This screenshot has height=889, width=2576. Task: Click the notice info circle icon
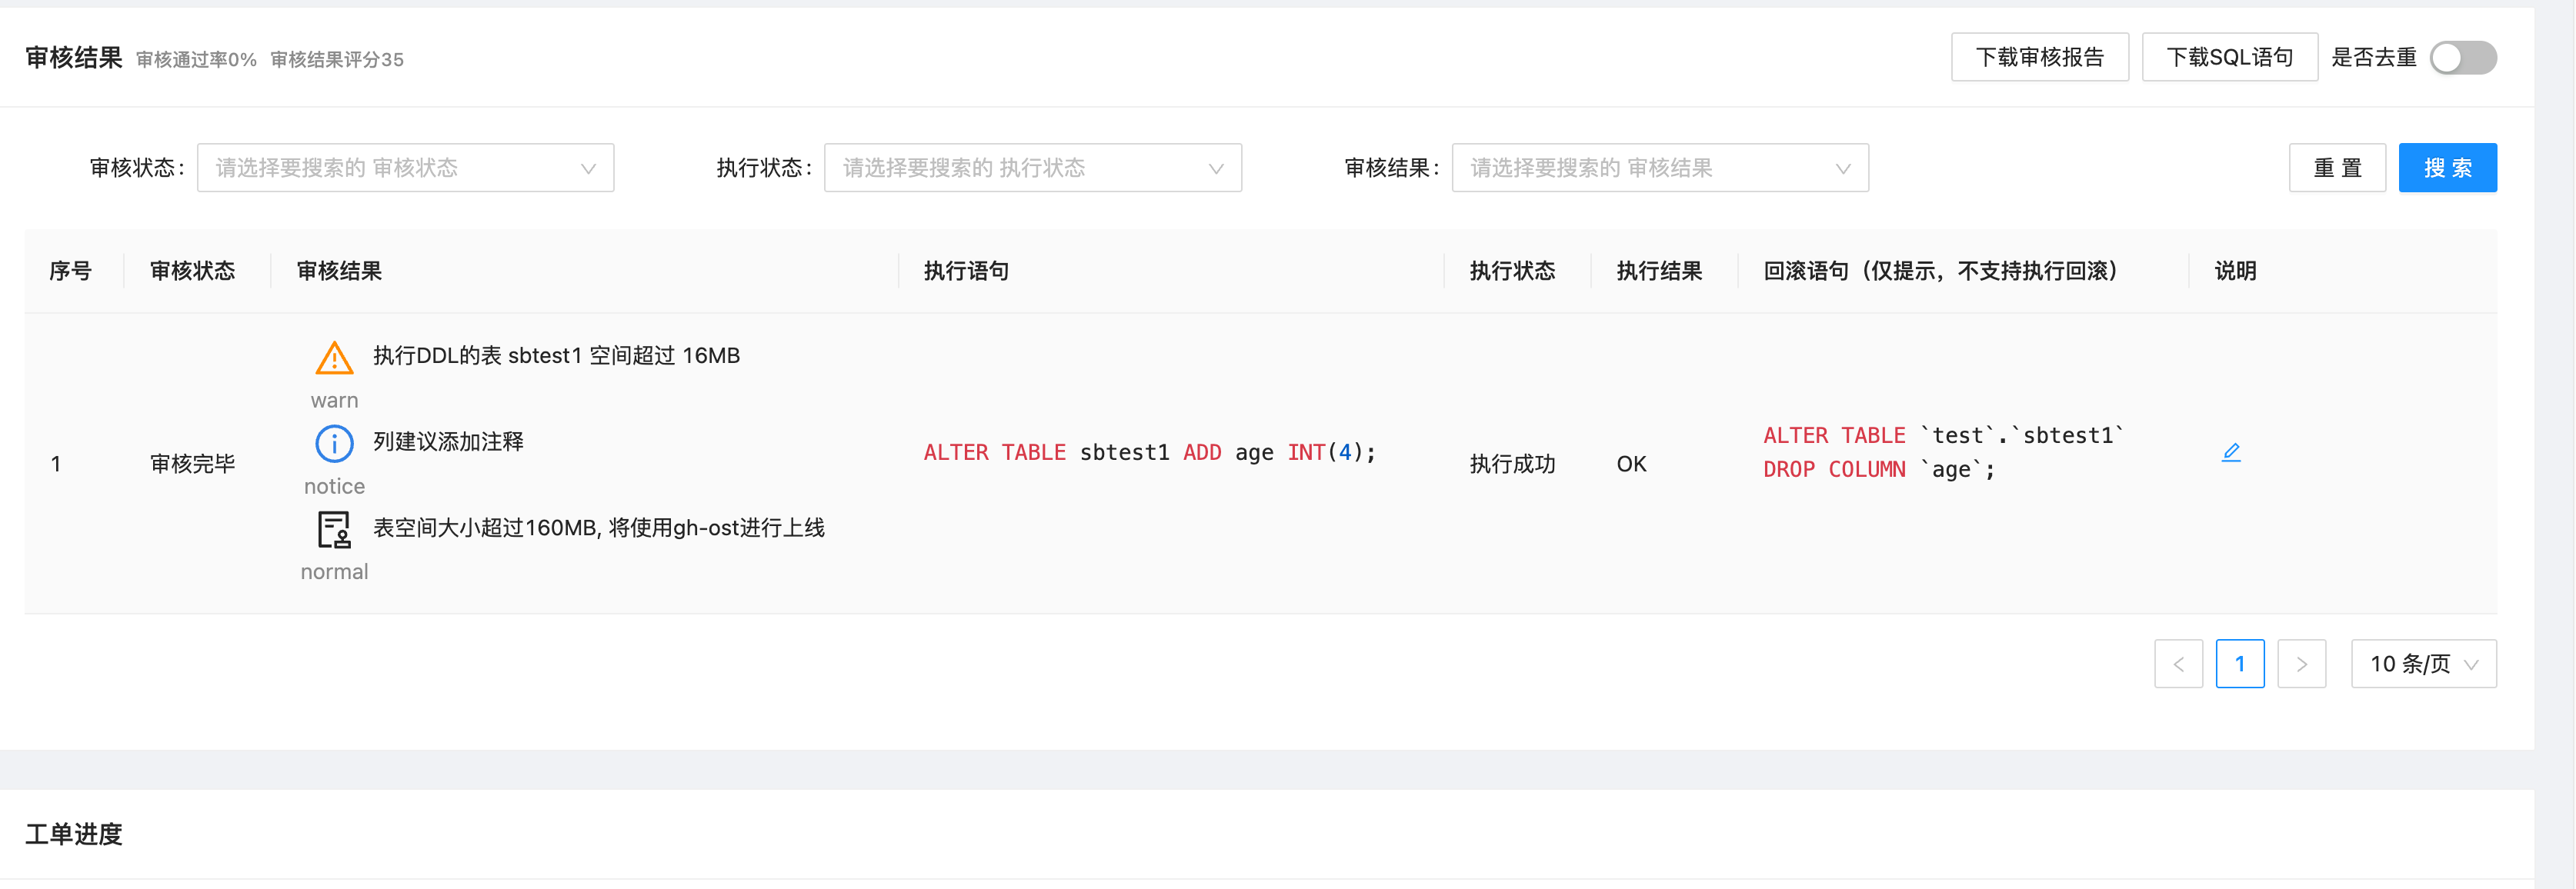(333, 443)
